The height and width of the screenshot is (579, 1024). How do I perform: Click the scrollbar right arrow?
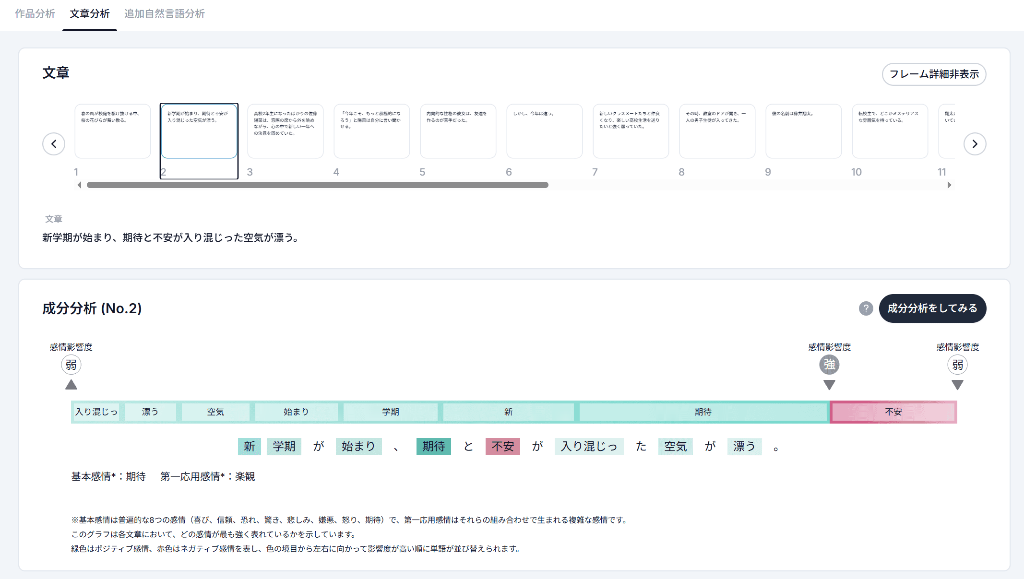[x=949, y=185]
